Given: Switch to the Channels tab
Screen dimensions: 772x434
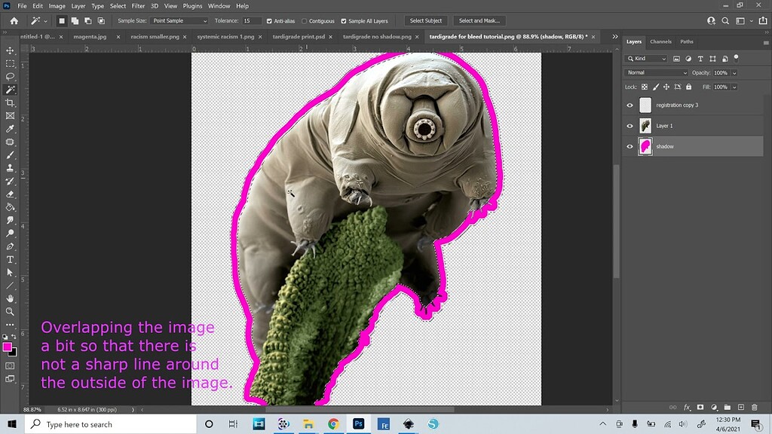Looking at the screenshot, I should point(660,41).
